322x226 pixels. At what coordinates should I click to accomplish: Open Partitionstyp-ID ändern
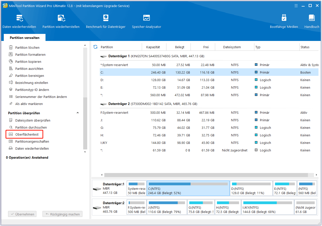(x=32, y=90)
